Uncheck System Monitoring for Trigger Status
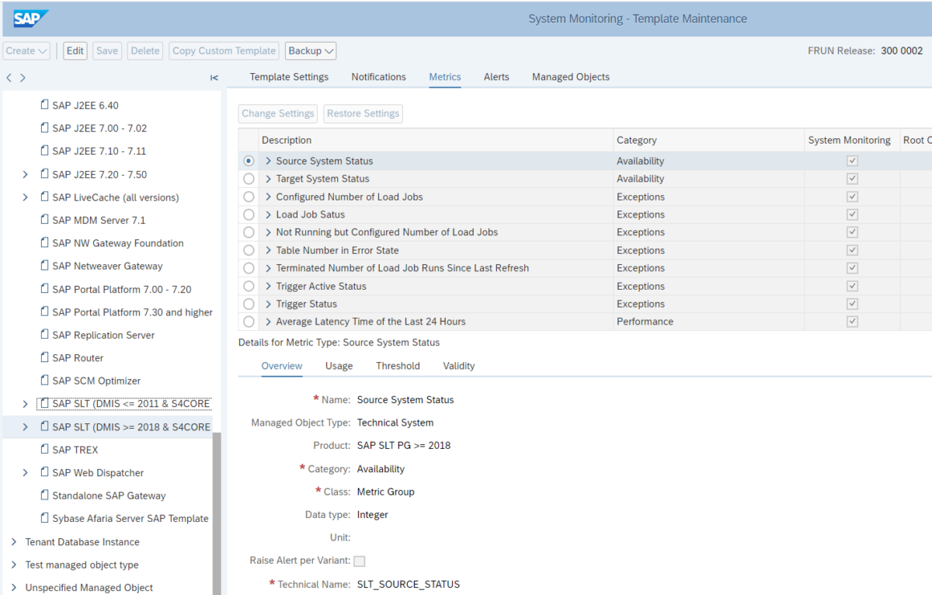 click(x=851, y=304)
